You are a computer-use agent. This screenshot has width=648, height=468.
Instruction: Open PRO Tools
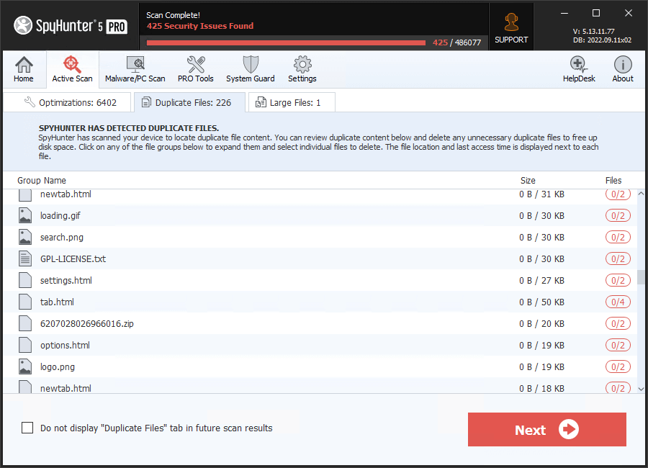click(195, 68)
